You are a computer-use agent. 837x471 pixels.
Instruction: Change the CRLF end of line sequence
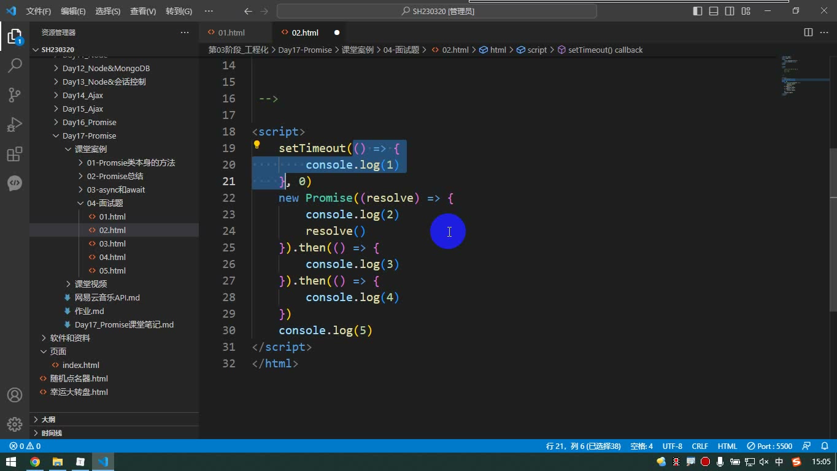tap(700, 446)
